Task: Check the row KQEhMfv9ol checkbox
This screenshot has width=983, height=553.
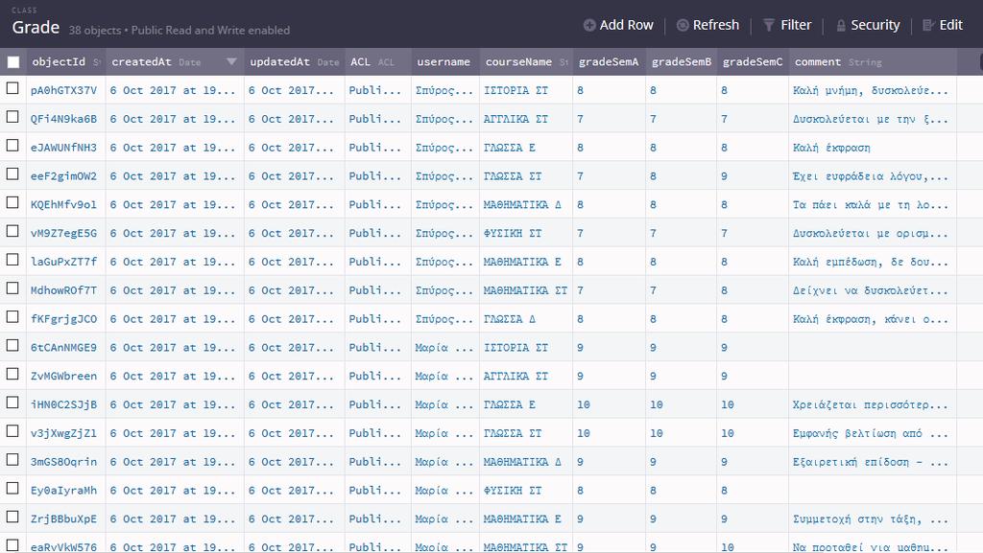Action: tap(12, 202)
